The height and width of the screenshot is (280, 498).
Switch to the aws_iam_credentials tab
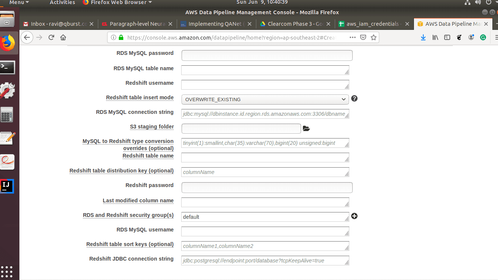(x=374, y=24)
